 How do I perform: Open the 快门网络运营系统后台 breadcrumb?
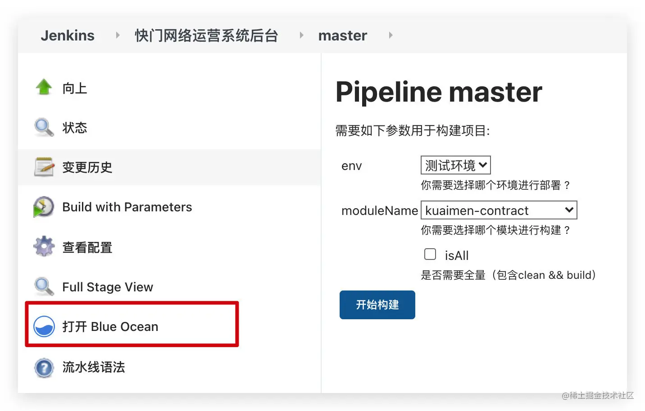[x=206, y=35]
